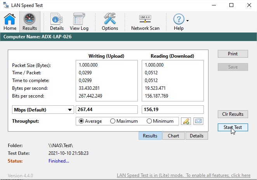
Task: Launch the Network Scan tool
Action: [145, 22]
